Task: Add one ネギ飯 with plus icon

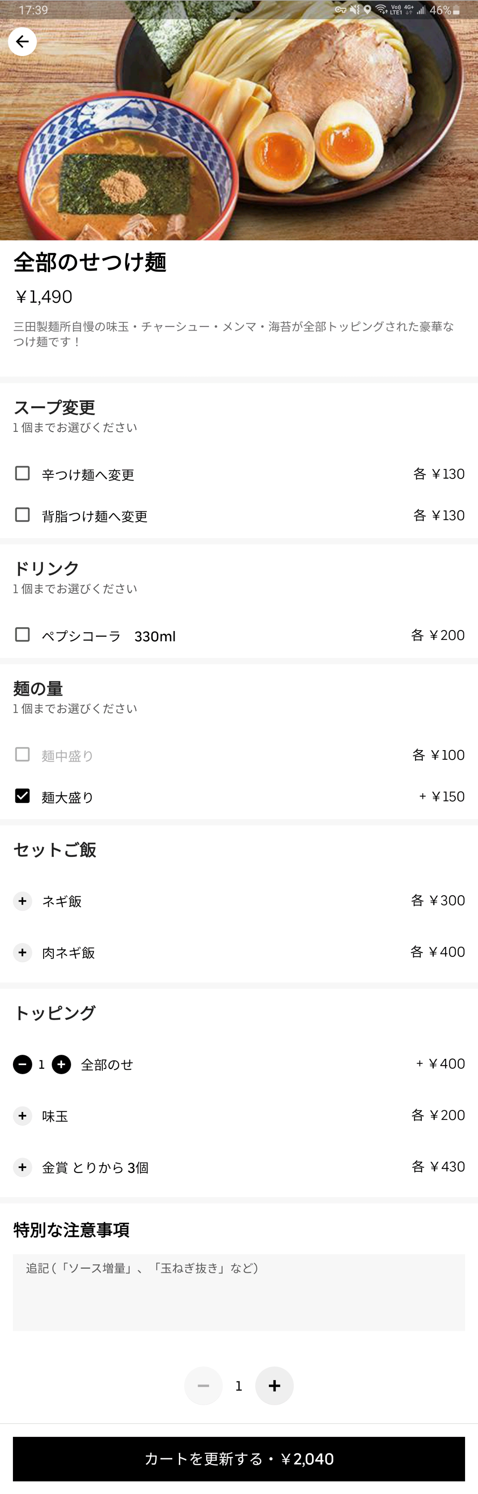Action: [22, 901]
